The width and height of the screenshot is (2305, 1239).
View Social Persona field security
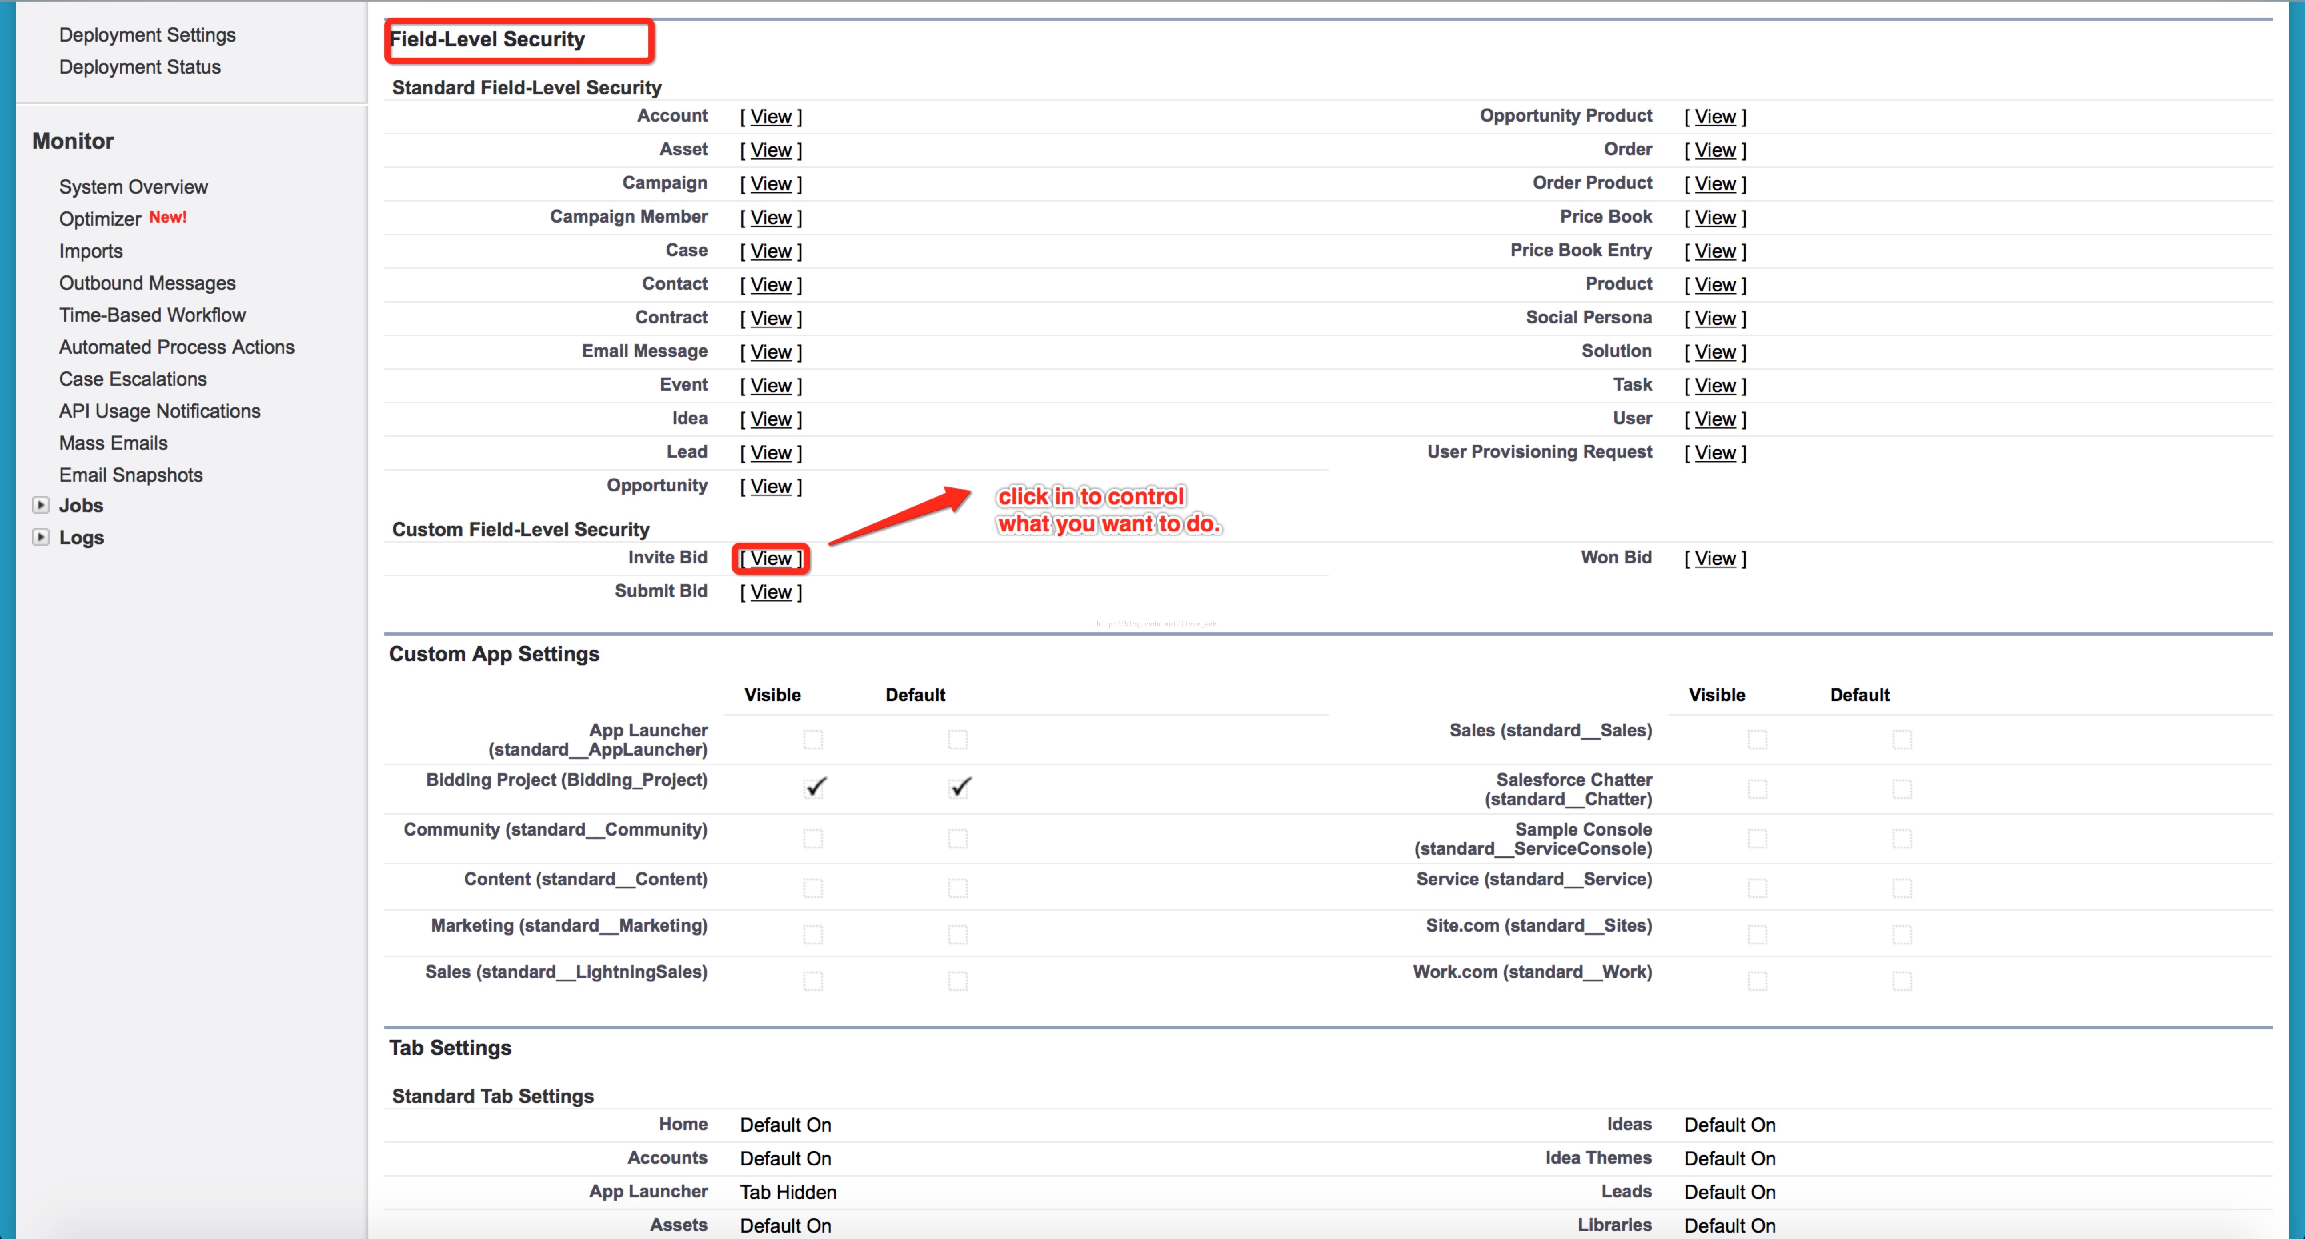[1714, 319]
